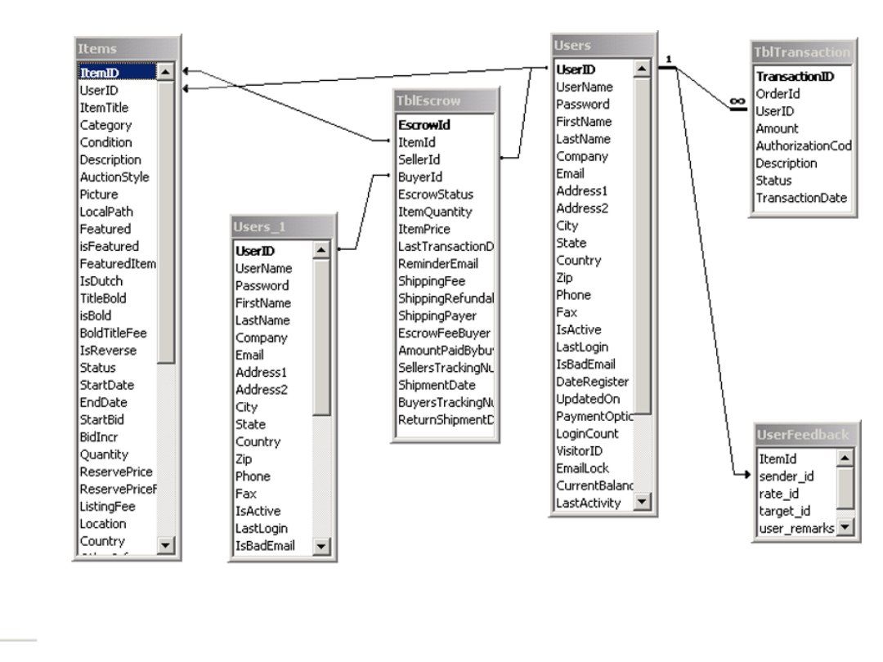Click the scroll down arrow in Items table
883x662 pixels.
166,543
